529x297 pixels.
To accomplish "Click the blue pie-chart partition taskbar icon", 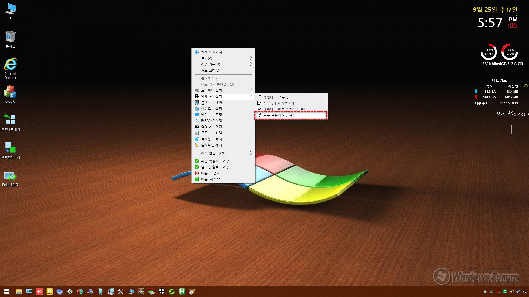I will [60, 291].
